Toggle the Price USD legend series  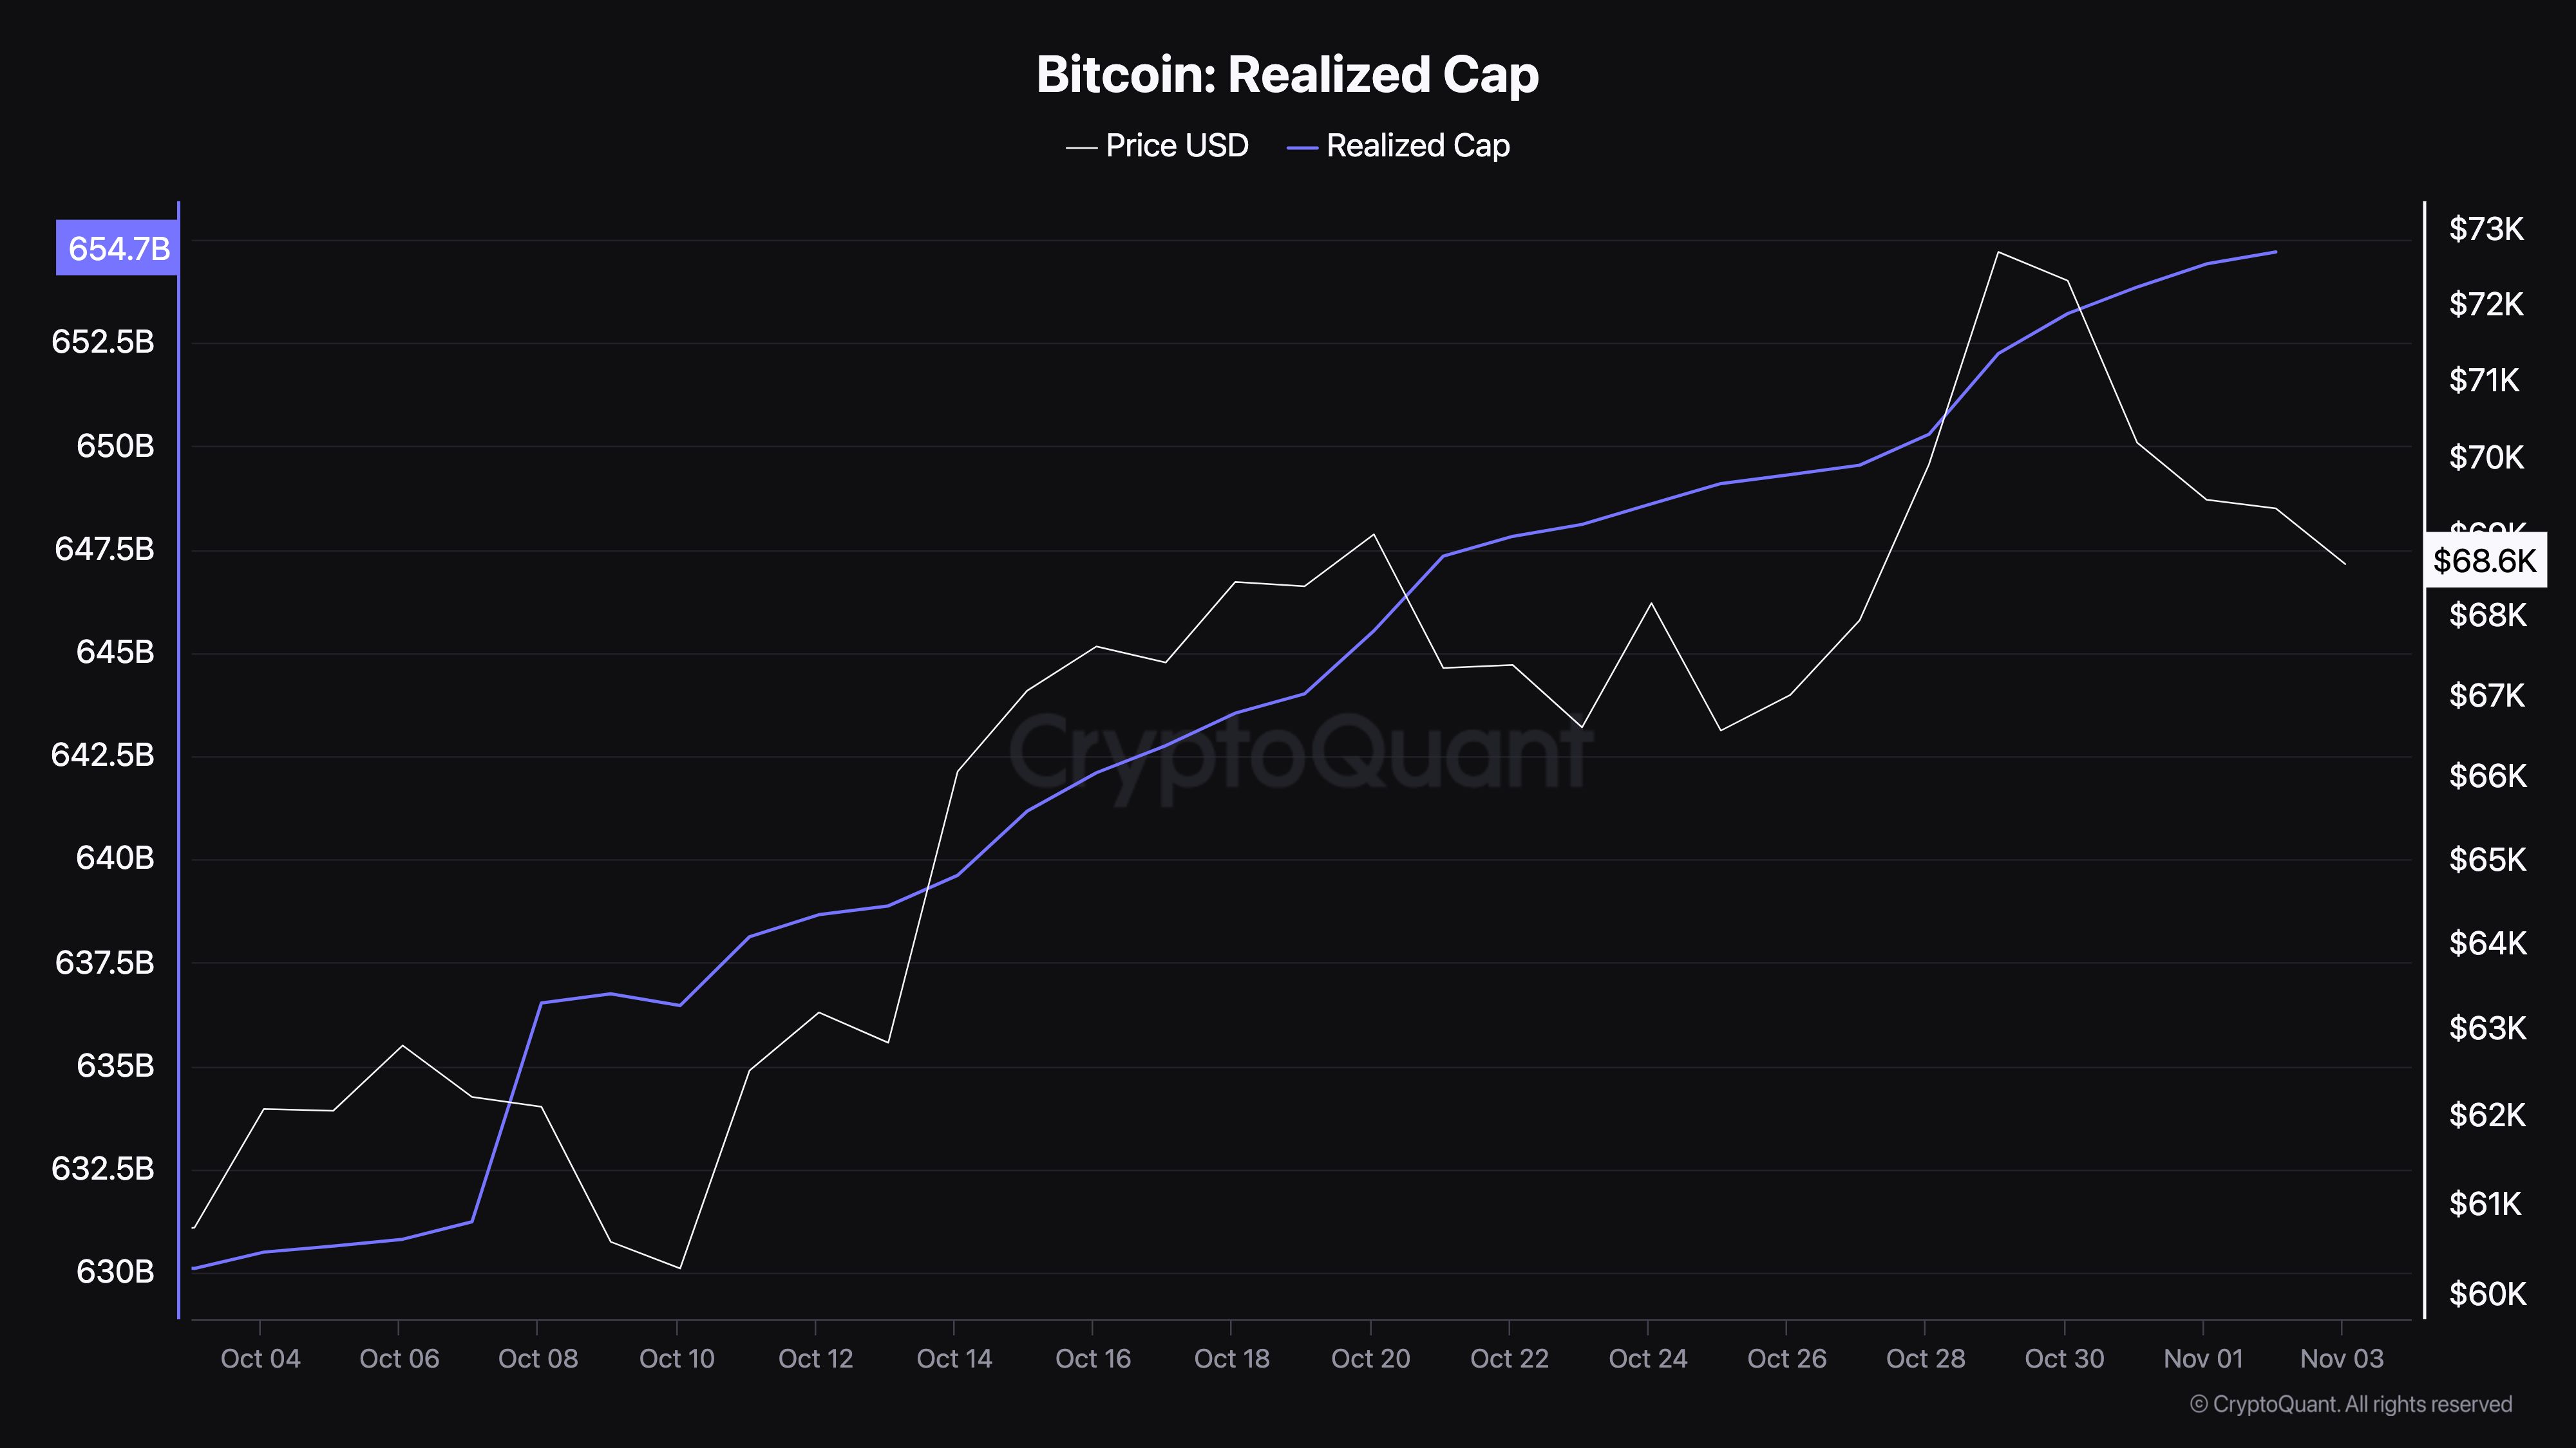[x=1176, y=146]
